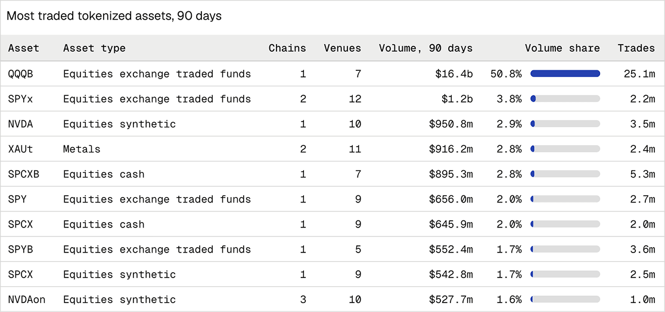665x312 pixels.
Task: Click the NVDAon 1.6% volume share bar
Action: pos(565,299)
